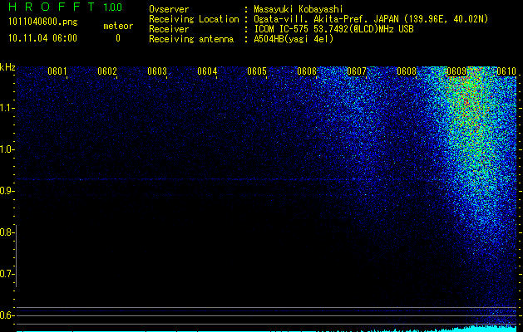The image size is (523, 332).
Task: Click the 1.0.0 version number
Action: click(112, 7)
